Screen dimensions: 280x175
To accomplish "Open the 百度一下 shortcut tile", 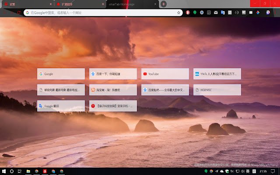I will pyautogui.click(x=113, y=74).
